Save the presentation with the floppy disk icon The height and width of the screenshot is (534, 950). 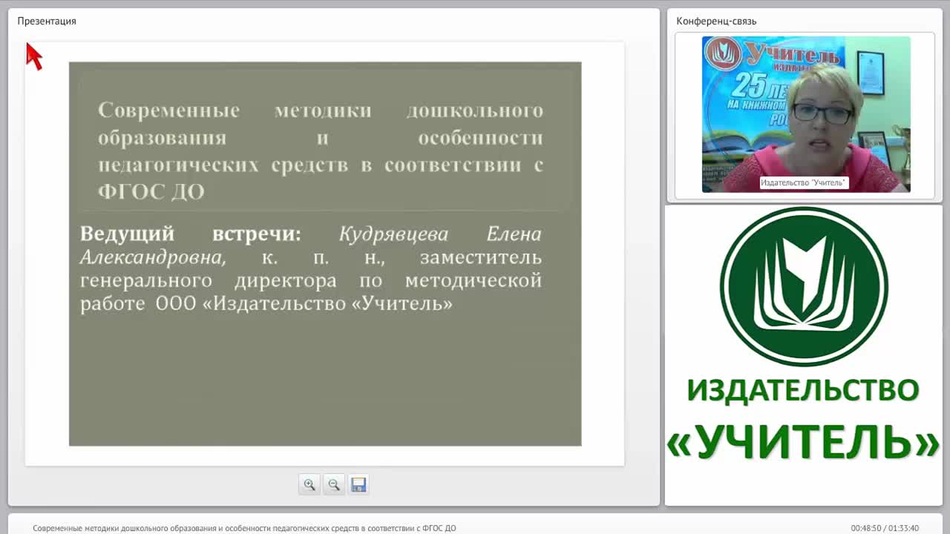tap(358, 484)
